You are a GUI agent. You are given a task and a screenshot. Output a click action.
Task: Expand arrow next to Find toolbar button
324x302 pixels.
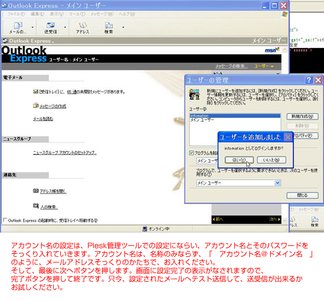point(123,27)
